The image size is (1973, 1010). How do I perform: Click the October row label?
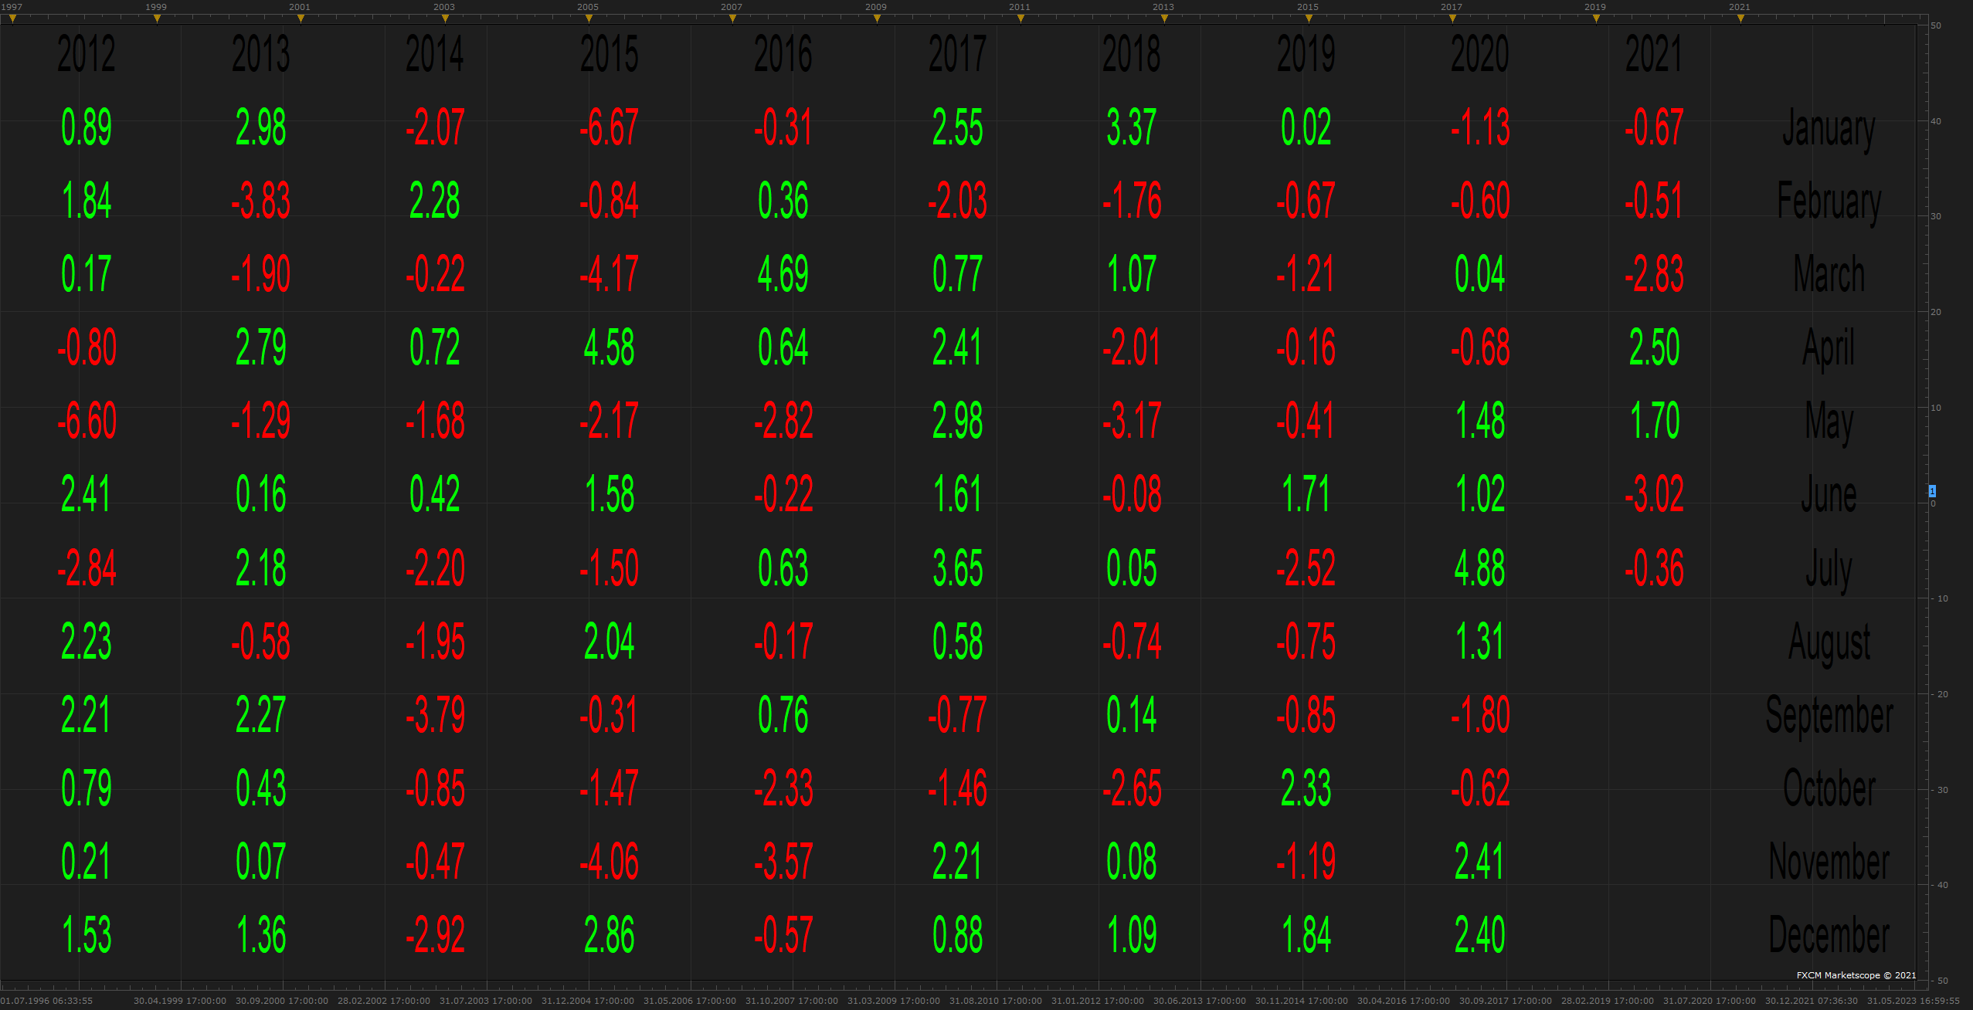tap(1829, 788)
